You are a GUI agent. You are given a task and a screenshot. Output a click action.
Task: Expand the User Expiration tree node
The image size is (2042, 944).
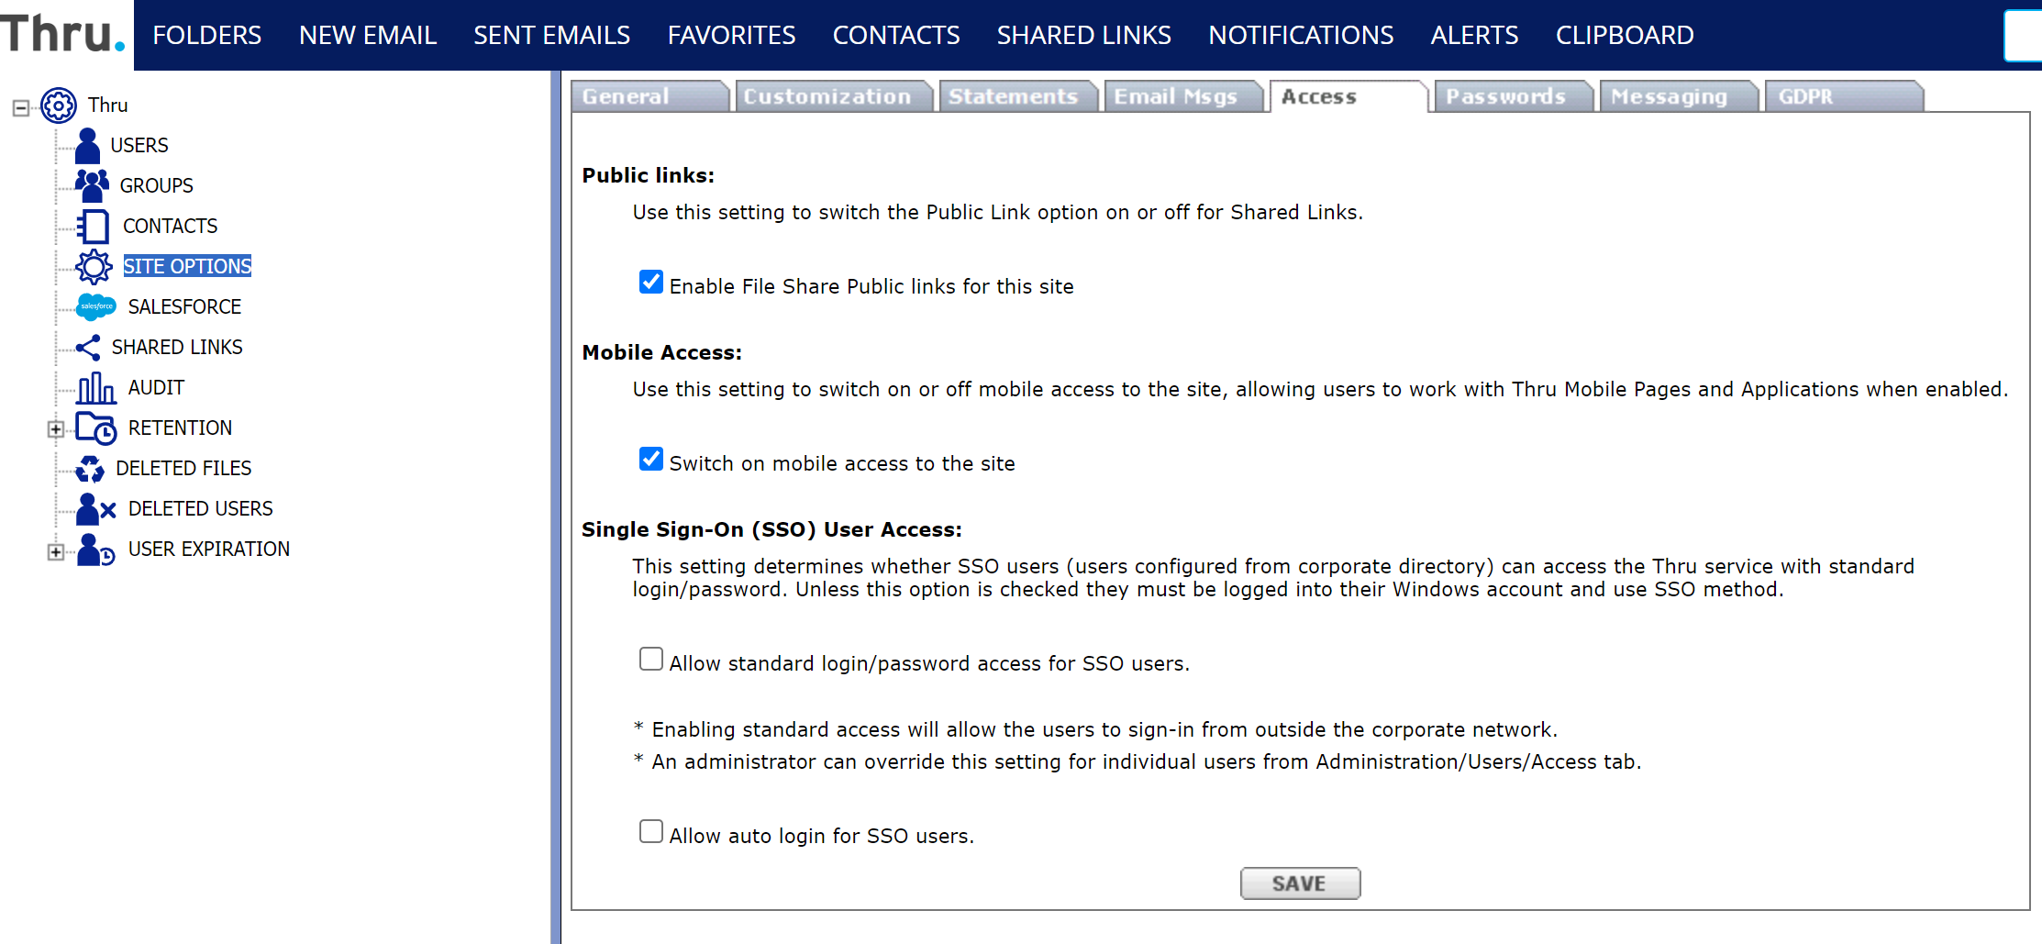click(56, 551)
